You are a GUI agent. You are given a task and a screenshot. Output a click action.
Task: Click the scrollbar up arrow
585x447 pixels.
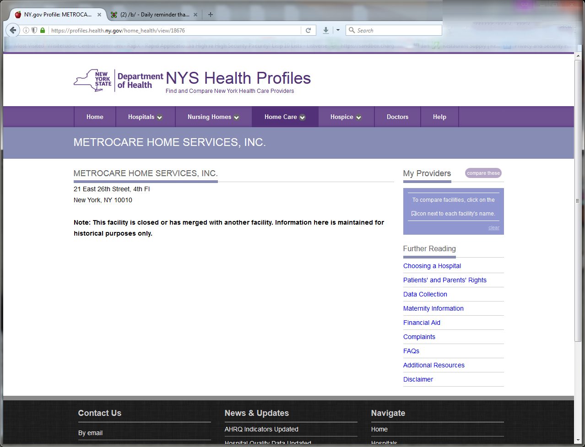pyautogui.click(x=578, y=56)
